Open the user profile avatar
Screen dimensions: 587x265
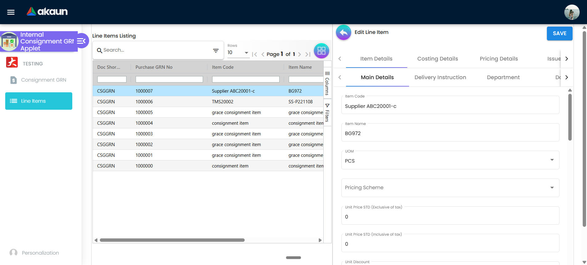[571, 12]
